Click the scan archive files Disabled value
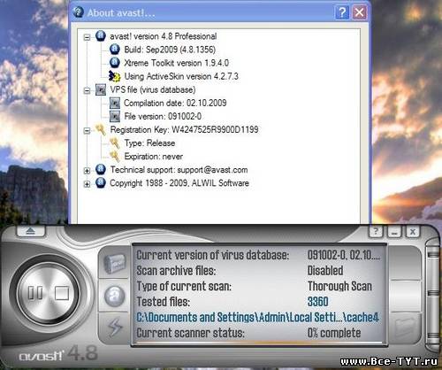Screen dimensions: 442x370 pos(325,270)
